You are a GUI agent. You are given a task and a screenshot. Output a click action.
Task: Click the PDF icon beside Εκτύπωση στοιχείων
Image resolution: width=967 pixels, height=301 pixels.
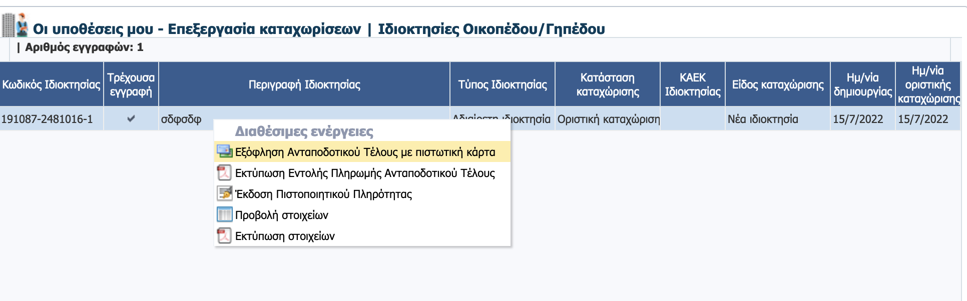click(224, 235)
